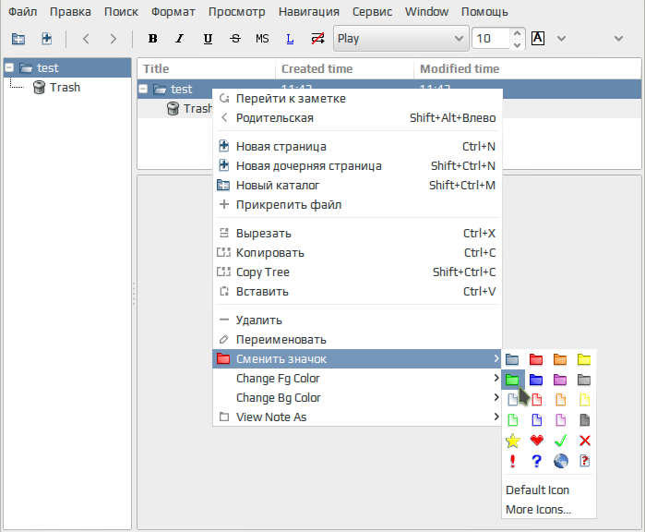
Task: Open the Play font family dropdown
Action: (x=400, y=39)
